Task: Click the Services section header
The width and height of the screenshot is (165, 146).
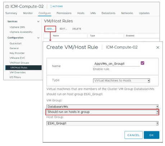Action: click(12, 22)
